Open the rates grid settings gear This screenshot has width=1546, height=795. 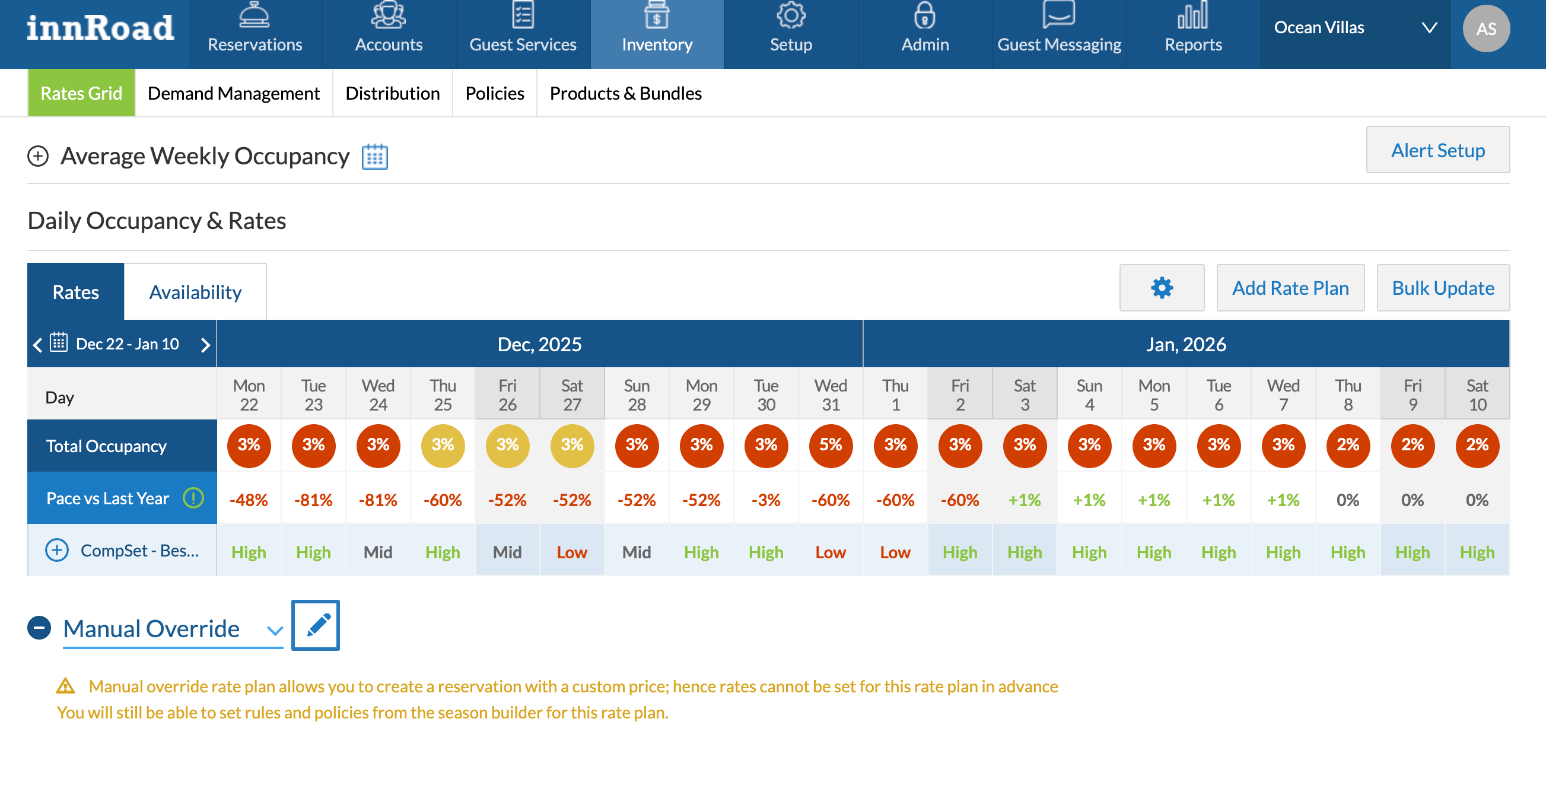click(1162, 288)
